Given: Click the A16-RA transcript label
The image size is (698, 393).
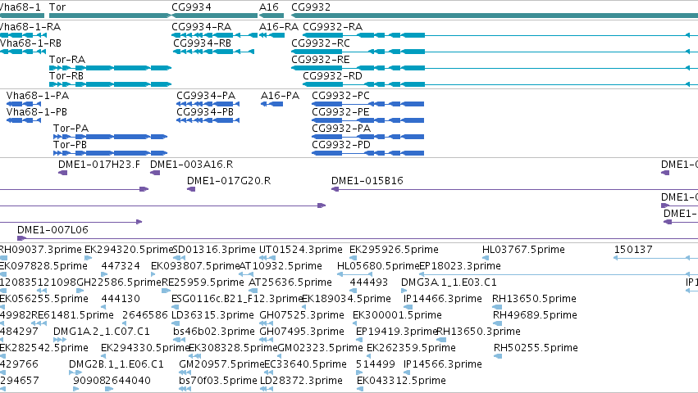Looking at the screenshot, I should point(279,27).
